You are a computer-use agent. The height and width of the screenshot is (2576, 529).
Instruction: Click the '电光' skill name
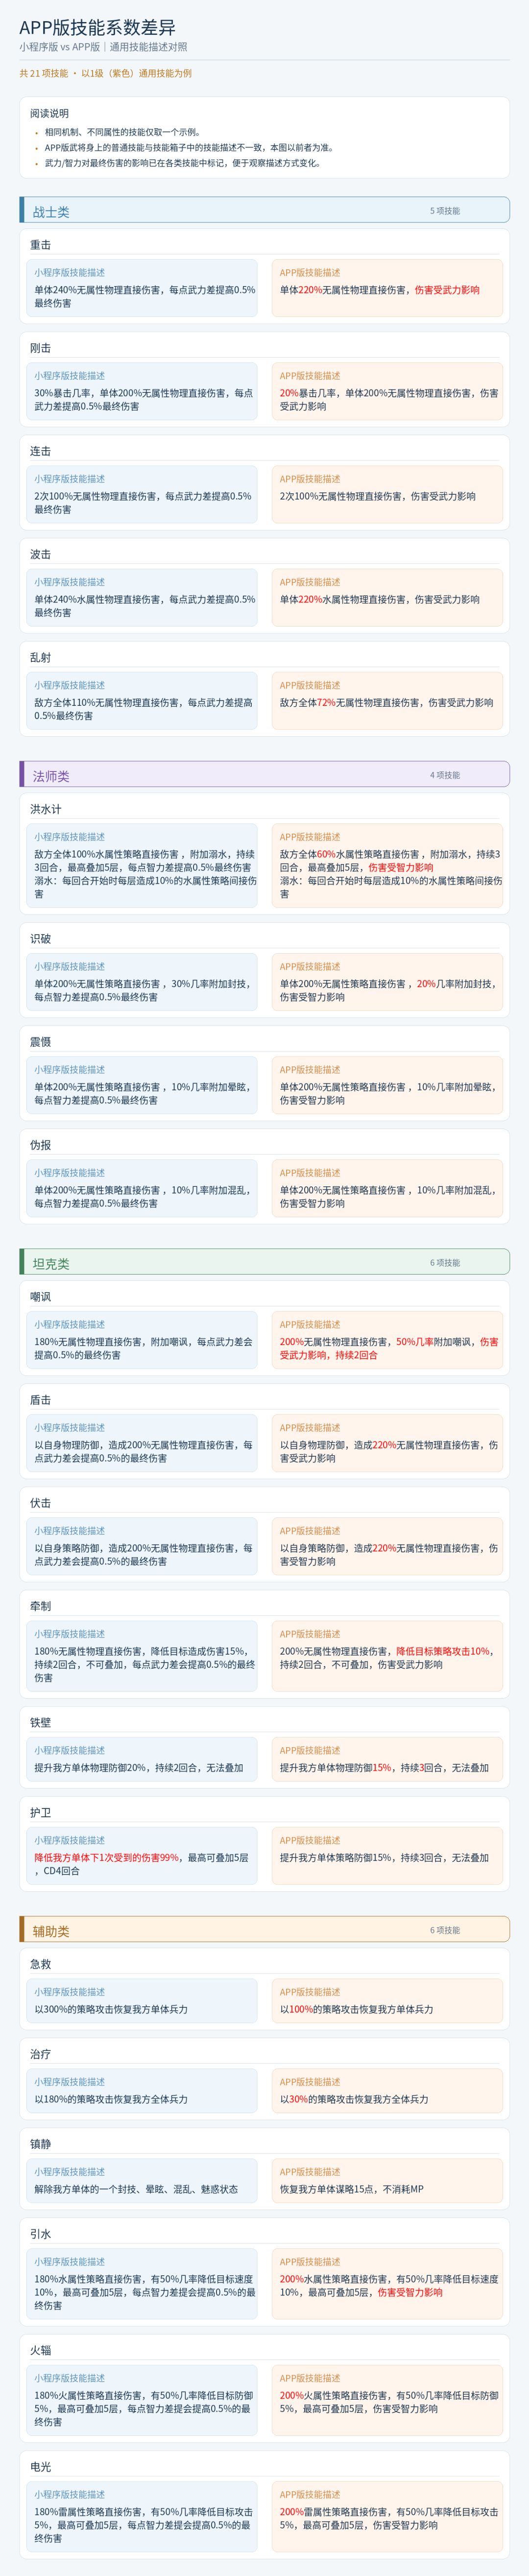(x=40, y=2467)
